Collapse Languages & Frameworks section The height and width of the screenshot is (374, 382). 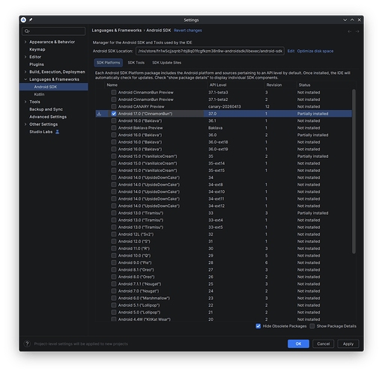(25, 79)
